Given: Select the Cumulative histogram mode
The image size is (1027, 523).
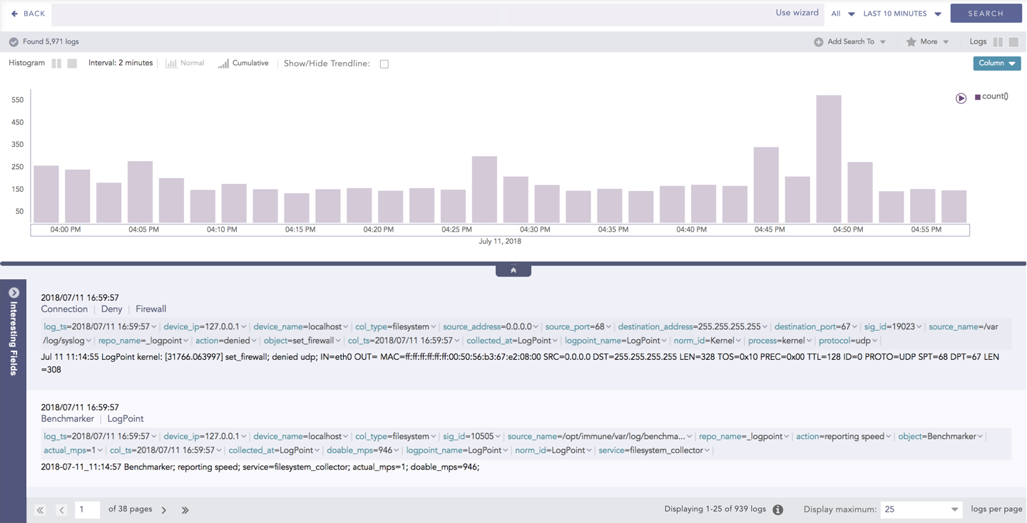Looking at the screenshot, I should click(243, 63).
